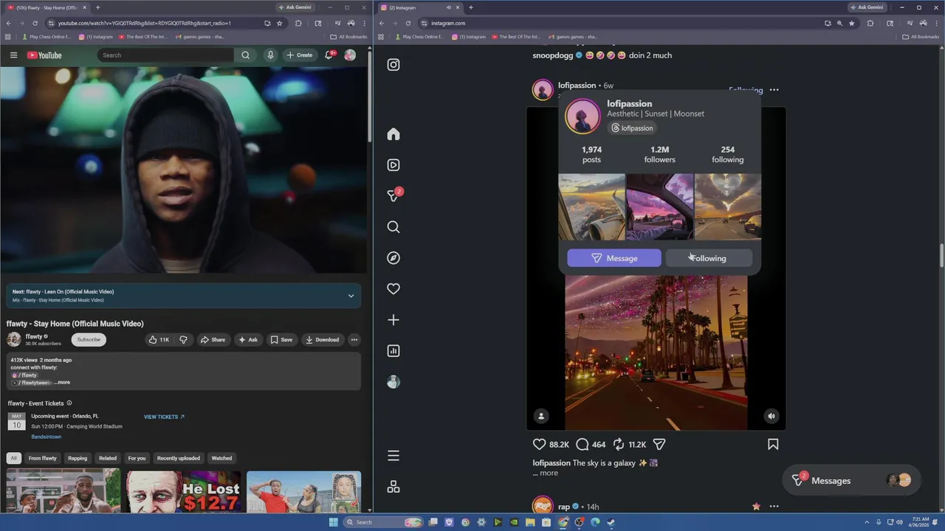Open File Explorer from the taskbar
Screen dimensions: 945x531
[530, 522]
